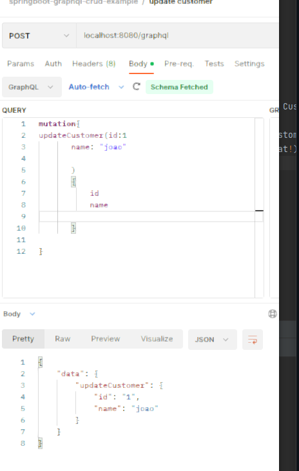Click the "updateCustomer" key in response
The height and width of the screenshot is (471, 299).
pos(111,385)
